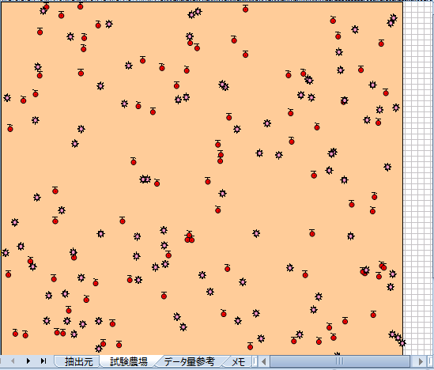Viewport: 434px width, 370px height.
Task: Click the cluster of three red apples
Action: 189,237
